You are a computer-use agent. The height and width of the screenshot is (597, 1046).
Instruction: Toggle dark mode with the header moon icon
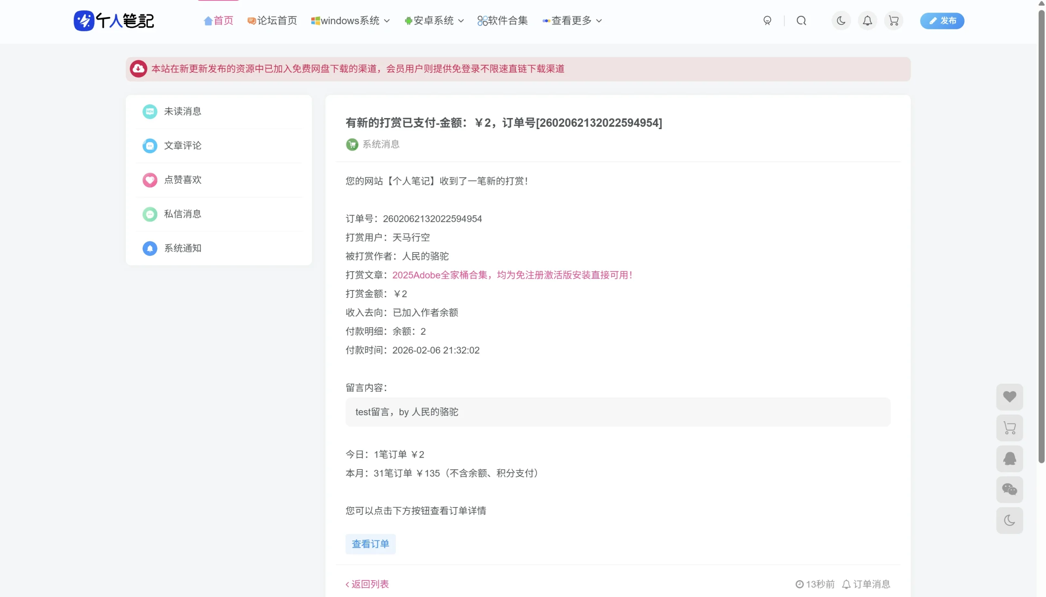[x=840, y=20]
